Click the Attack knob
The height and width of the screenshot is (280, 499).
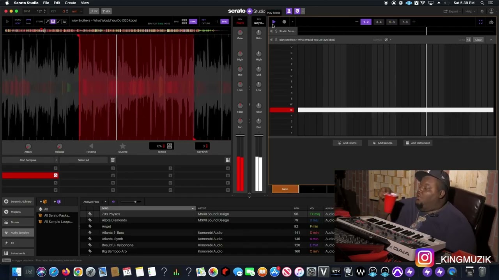coord(28,146)
